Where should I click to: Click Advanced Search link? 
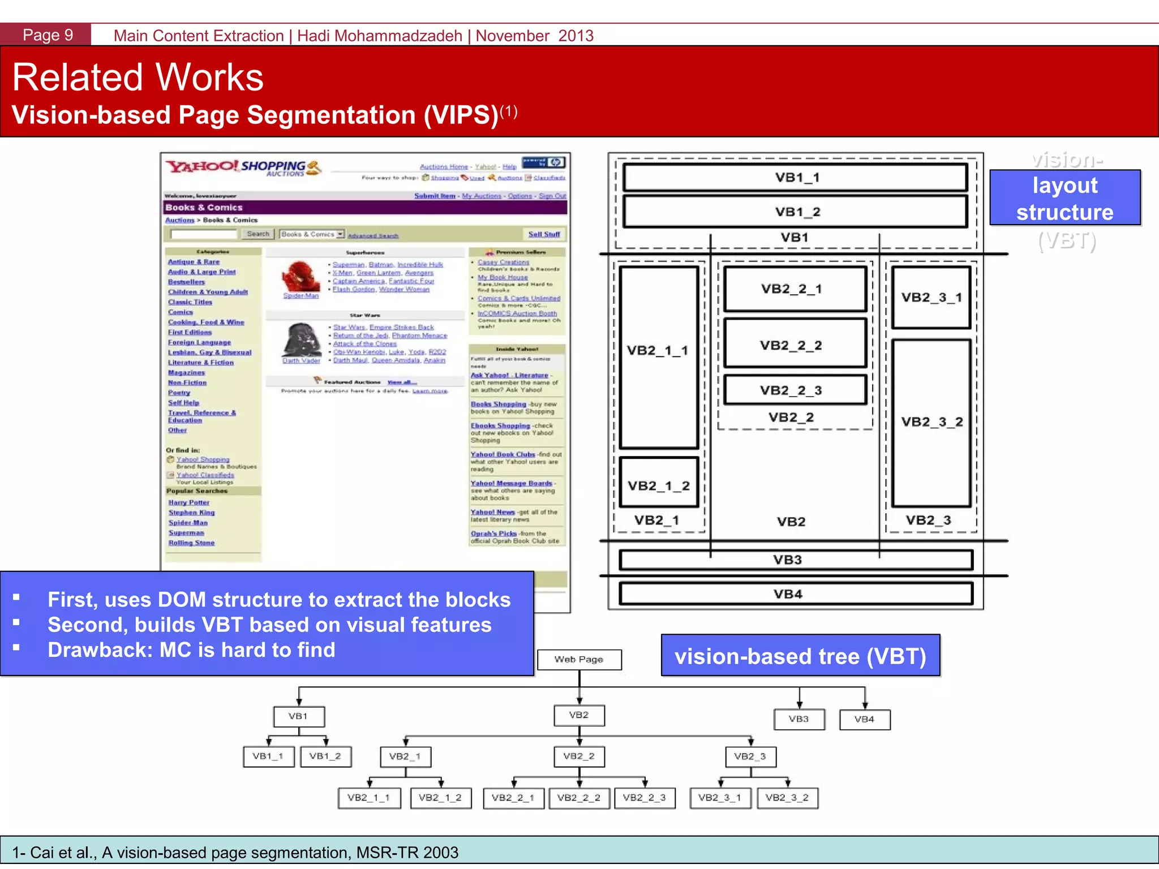[373, 236]
